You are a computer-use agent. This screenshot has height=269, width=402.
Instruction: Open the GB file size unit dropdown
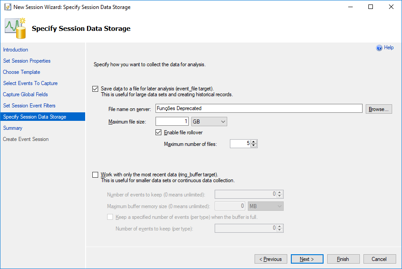(209, 122)
